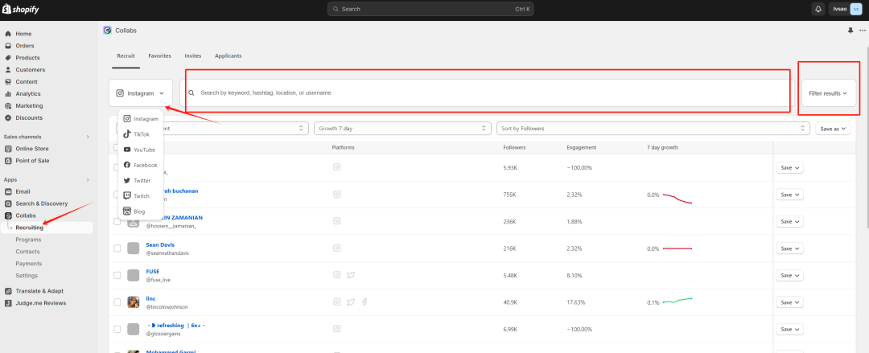
Task: Select Contacts under Collabs
Action: pos(27,252)
